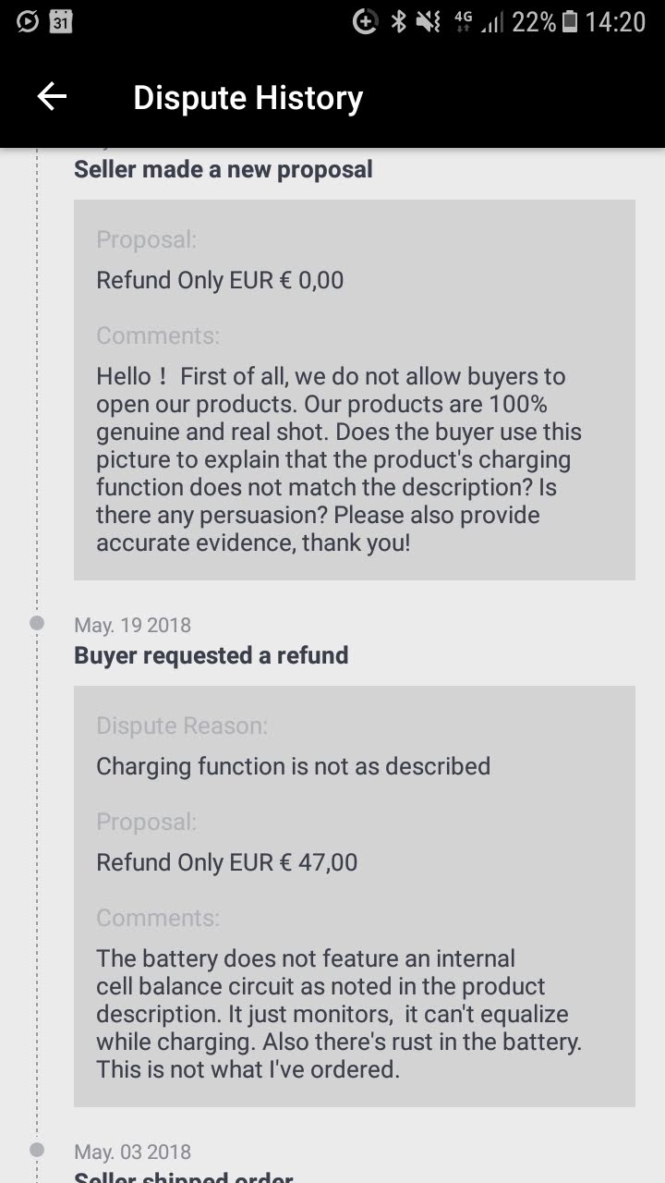Tap the battery icon in the status bar

[x=570, y=21]
